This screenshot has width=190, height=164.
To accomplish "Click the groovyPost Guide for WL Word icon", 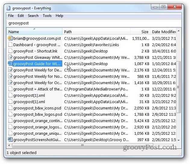I will coord(10,64).
